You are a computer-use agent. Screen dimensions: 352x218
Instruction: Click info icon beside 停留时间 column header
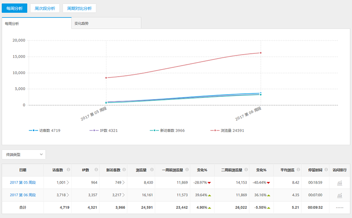pos(325,170)
